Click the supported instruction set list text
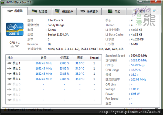The height and width of the screenshot is (115, 163). [x=86, y=49]
